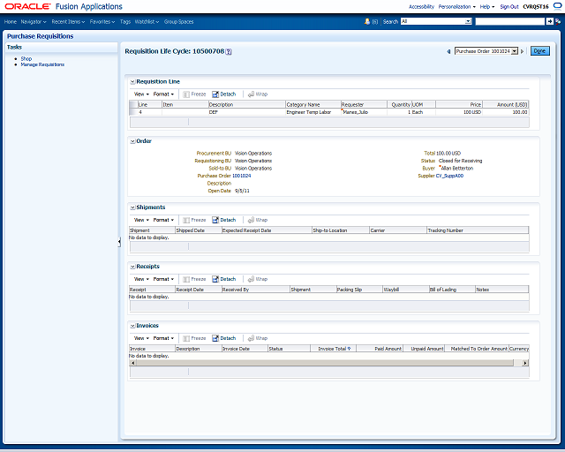
Task: Click the Category Name column header
Action: (313, 105)
